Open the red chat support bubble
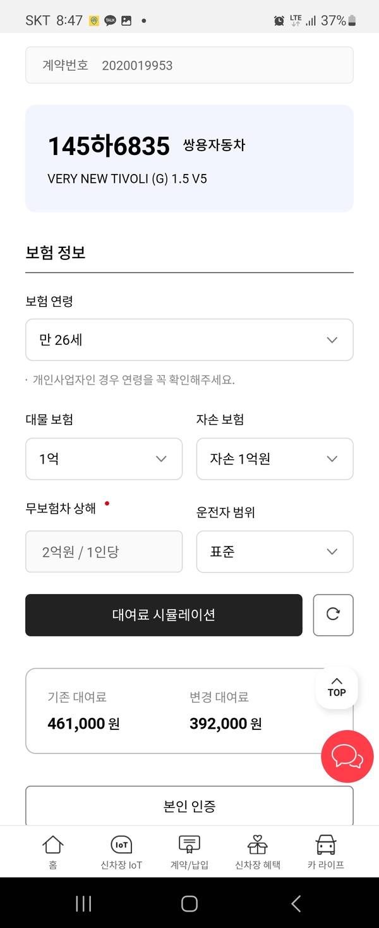 tap(347, 757)
